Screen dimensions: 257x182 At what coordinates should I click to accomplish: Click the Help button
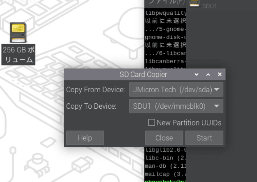point(85,138)
